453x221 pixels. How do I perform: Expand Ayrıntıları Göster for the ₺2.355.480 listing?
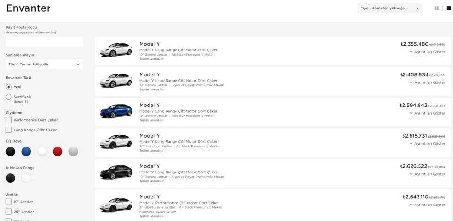(428, 52)
